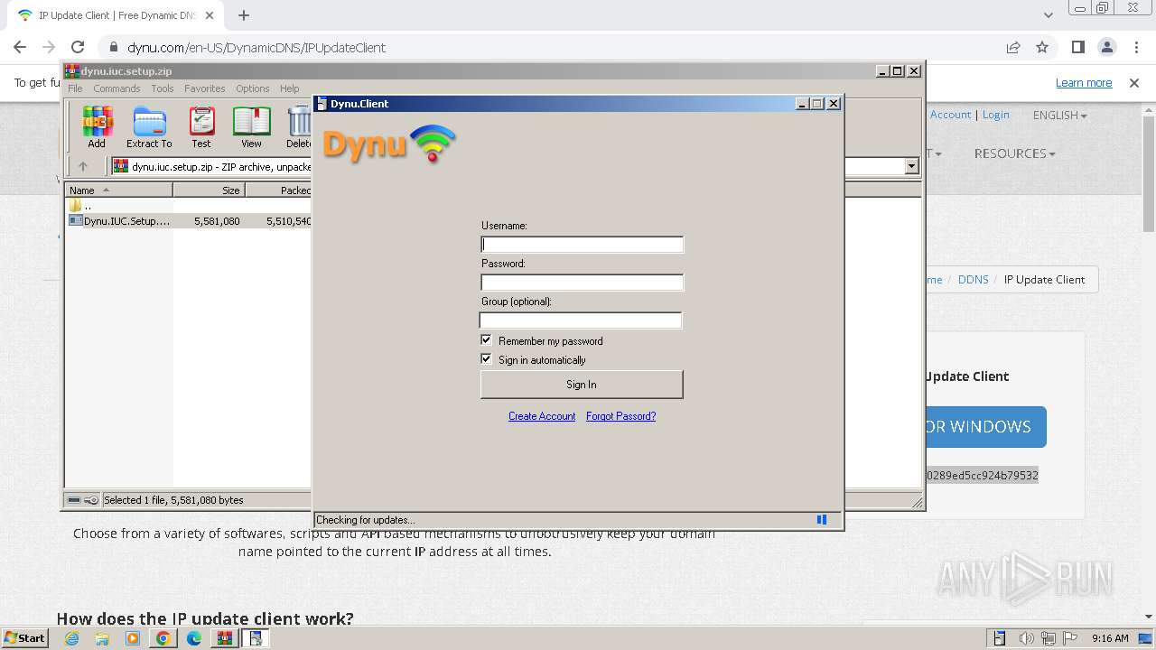Click site lock icon in address bar
The image size is (1156, 650).
(x=113, y=47)
